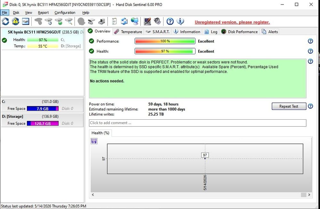Screen dimensions: 320x209
Task: Click the email envelope with arrows icon
Action: click(124, 21)
